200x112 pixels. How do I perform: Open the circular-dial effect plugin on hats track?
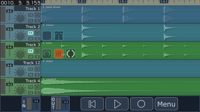[47, 54]
